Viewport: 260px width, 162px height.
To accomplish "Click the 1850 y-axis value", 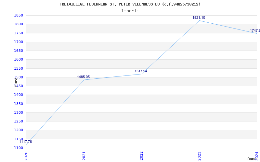I will (19, 15).
